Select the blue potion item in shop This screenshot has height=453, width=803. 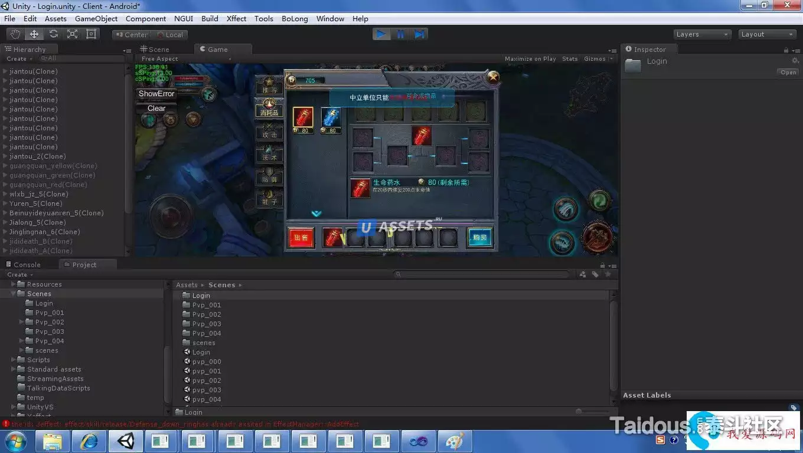coord(331,117)
